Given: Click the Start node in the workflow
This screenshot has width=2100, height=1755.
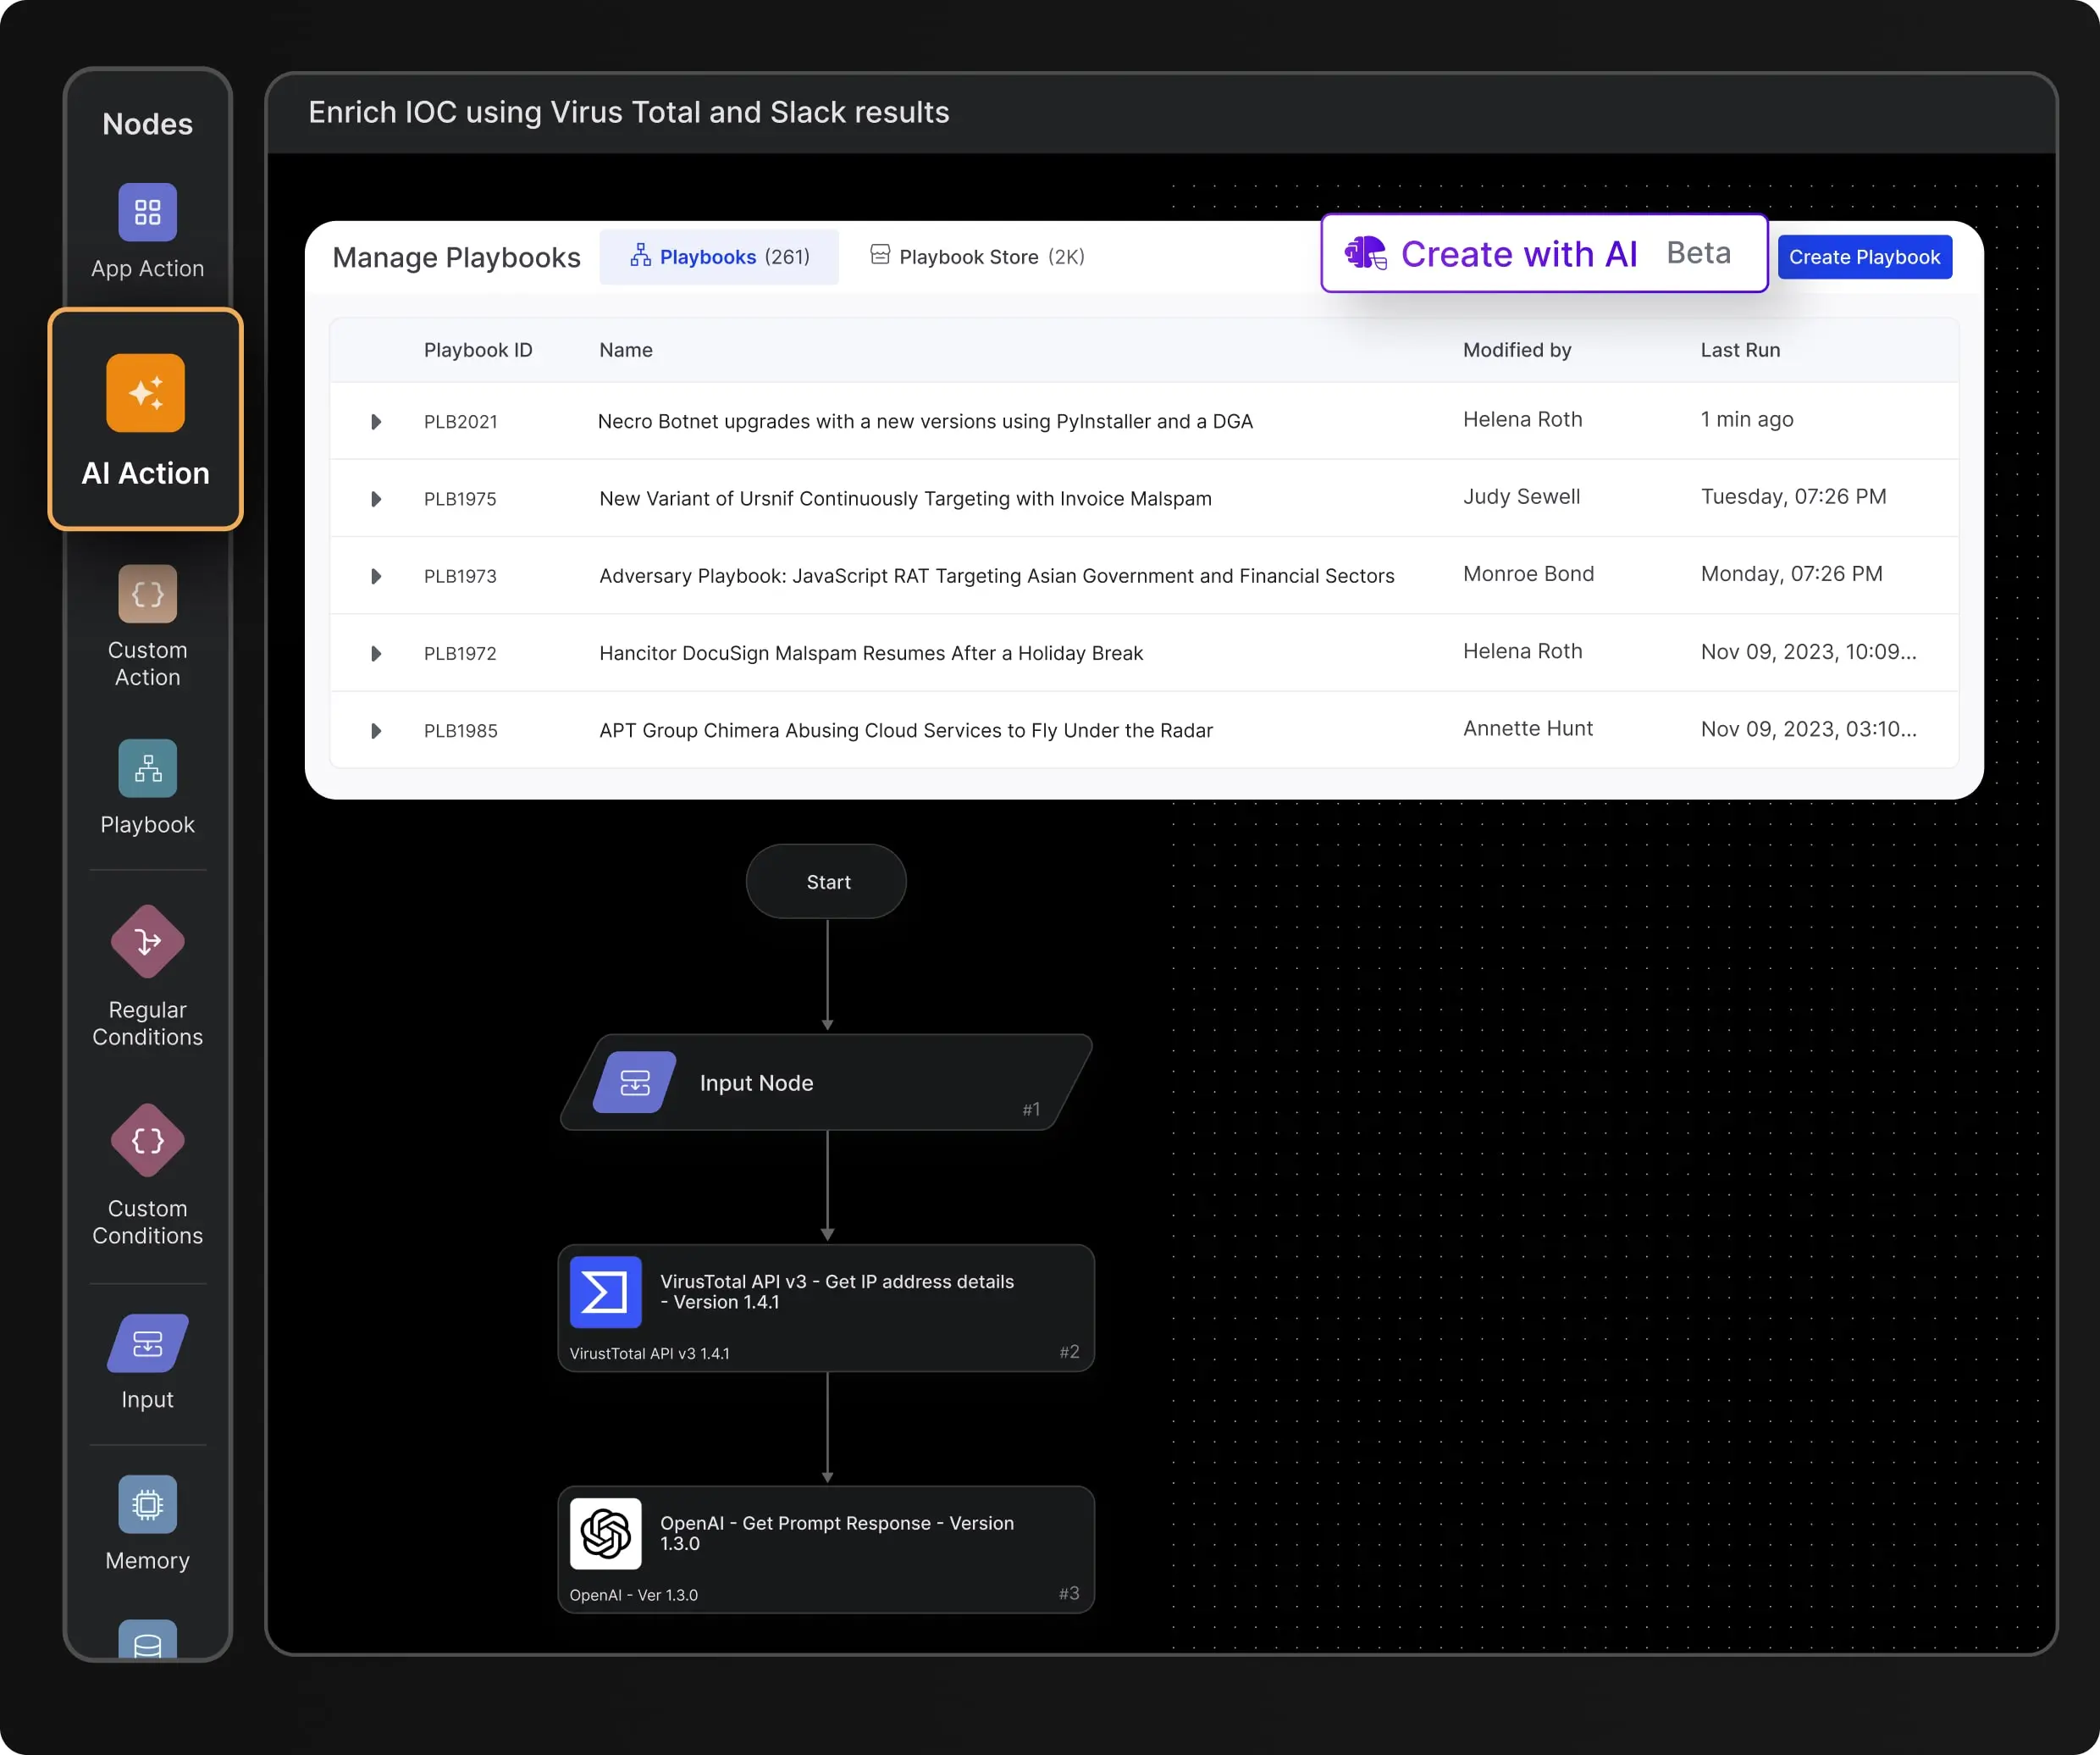Looking at the screenshot, I should coord(826,881).
